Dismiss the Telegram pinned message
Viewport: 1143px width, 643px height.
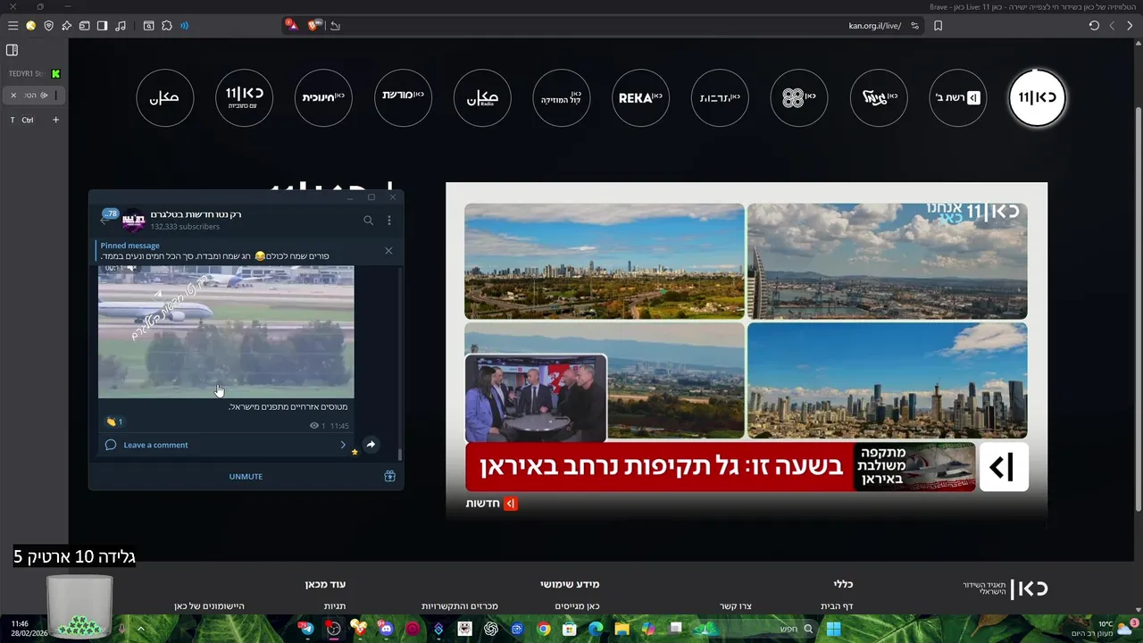[x=388, y=251]
